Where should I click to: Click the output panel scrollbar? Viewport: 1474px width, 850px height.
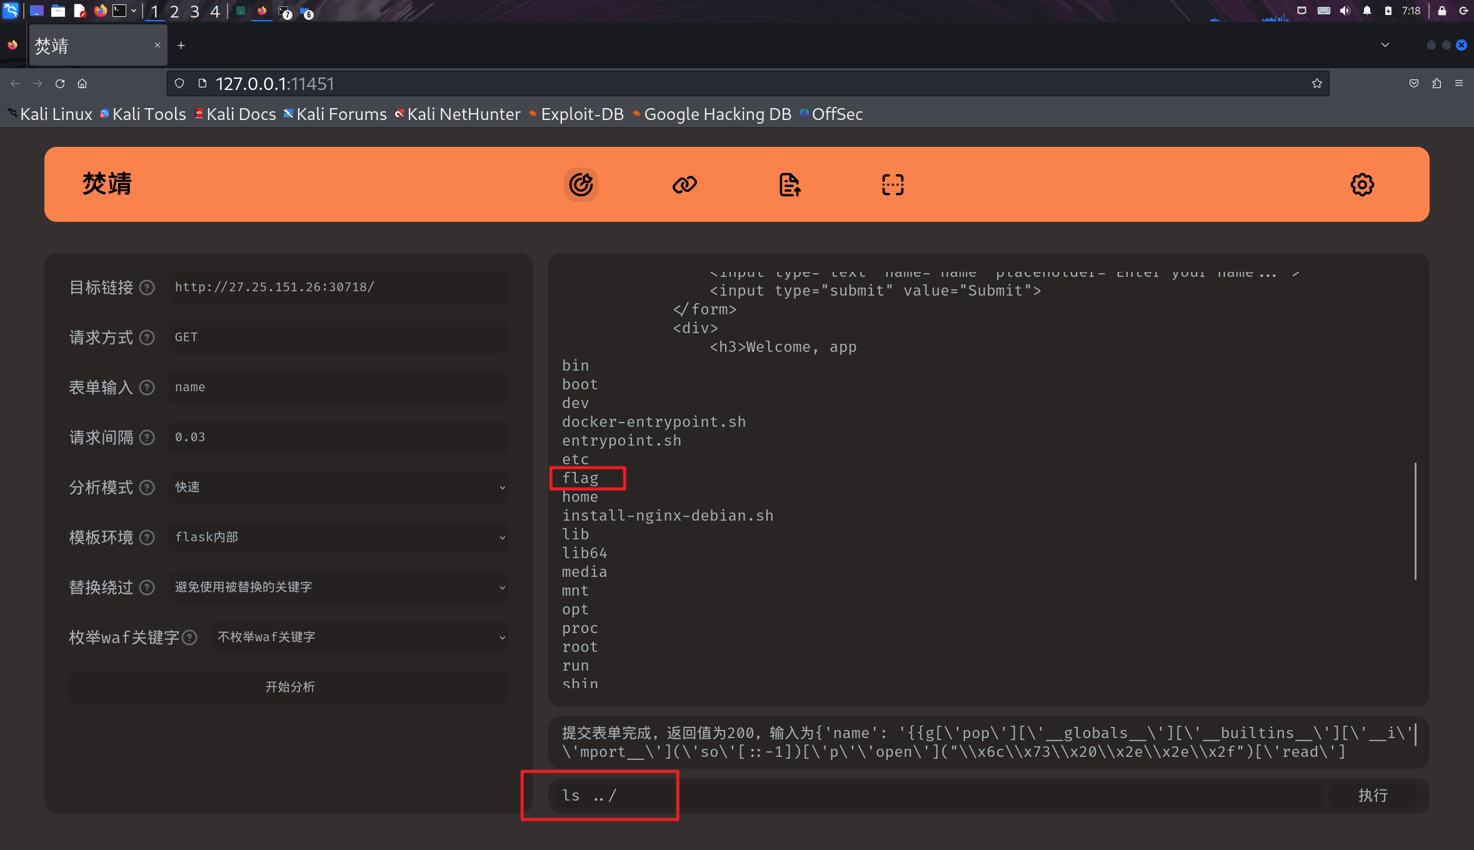(x=1415, y=521)
